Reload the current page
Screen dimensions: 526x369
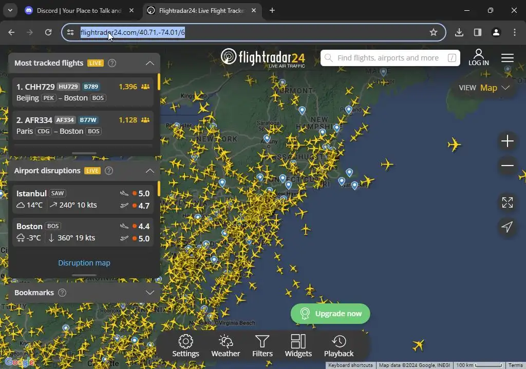(x=48, y=32)
